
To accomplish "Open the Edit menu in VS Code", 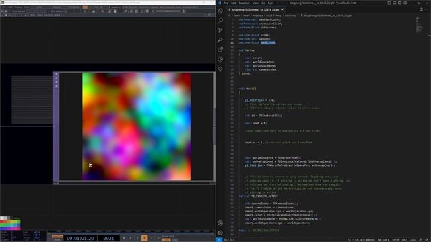I will [x=234, y=3].
